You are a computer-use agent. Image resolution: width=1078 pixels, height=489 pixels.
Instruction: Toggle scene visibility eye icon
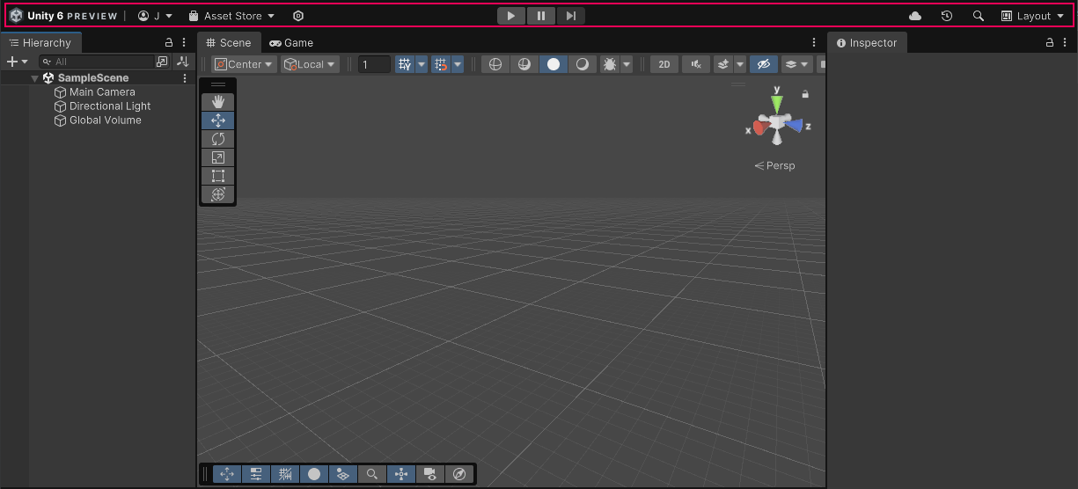click(x=763, y=64)
